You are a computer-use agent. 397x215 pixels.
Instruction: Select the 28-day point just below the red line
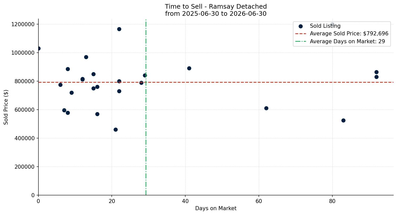[x=141, y=83]
